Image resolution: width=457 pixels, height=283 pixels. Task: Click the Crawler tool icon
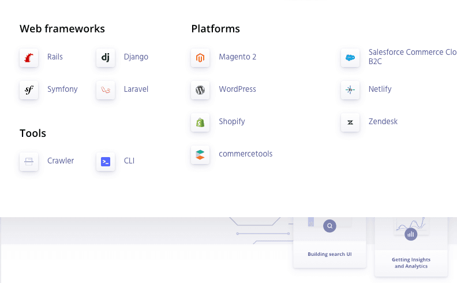pos(29,161)
